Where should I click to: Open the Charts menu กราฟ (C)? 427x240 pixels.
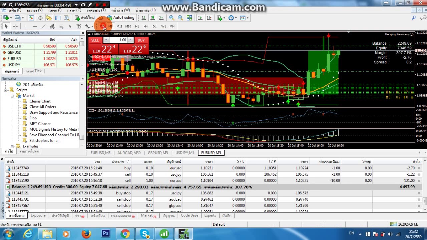(74, 10)
